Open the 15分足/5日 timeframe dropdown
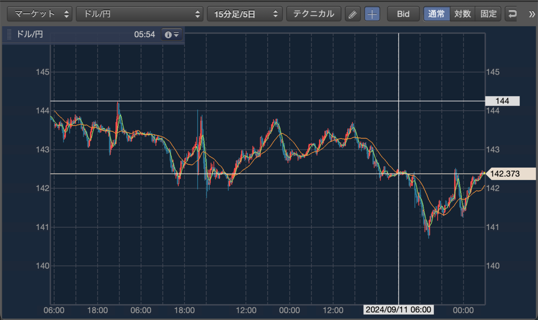Viewport: 538px width, 320px height. [x=245, y=14]
